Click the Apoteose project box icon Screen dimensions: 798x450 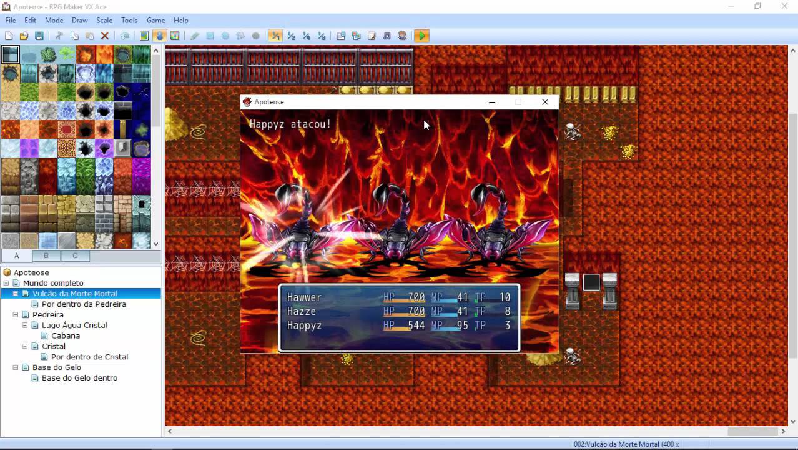tap(7, 272)
